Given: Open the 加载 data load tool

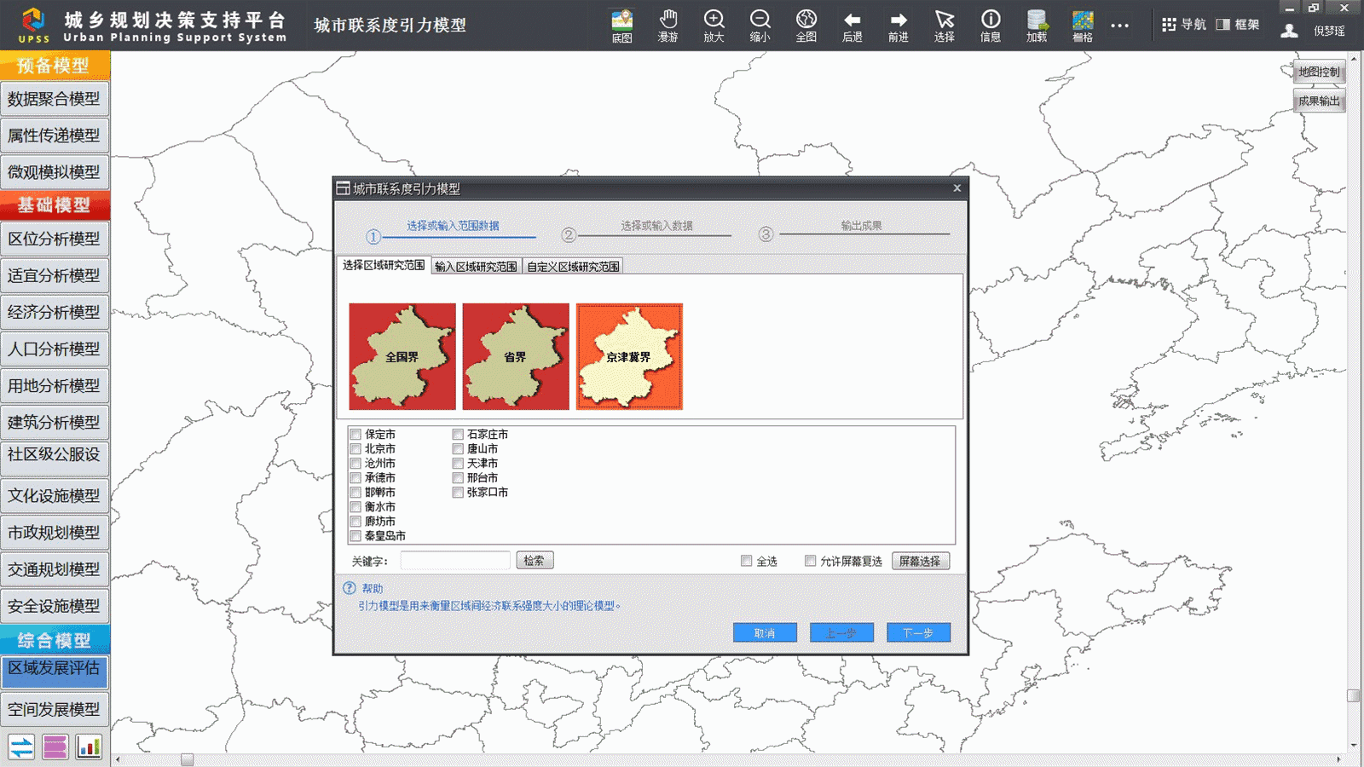Looking at the screenshot, I should [x=1037, y=26].
